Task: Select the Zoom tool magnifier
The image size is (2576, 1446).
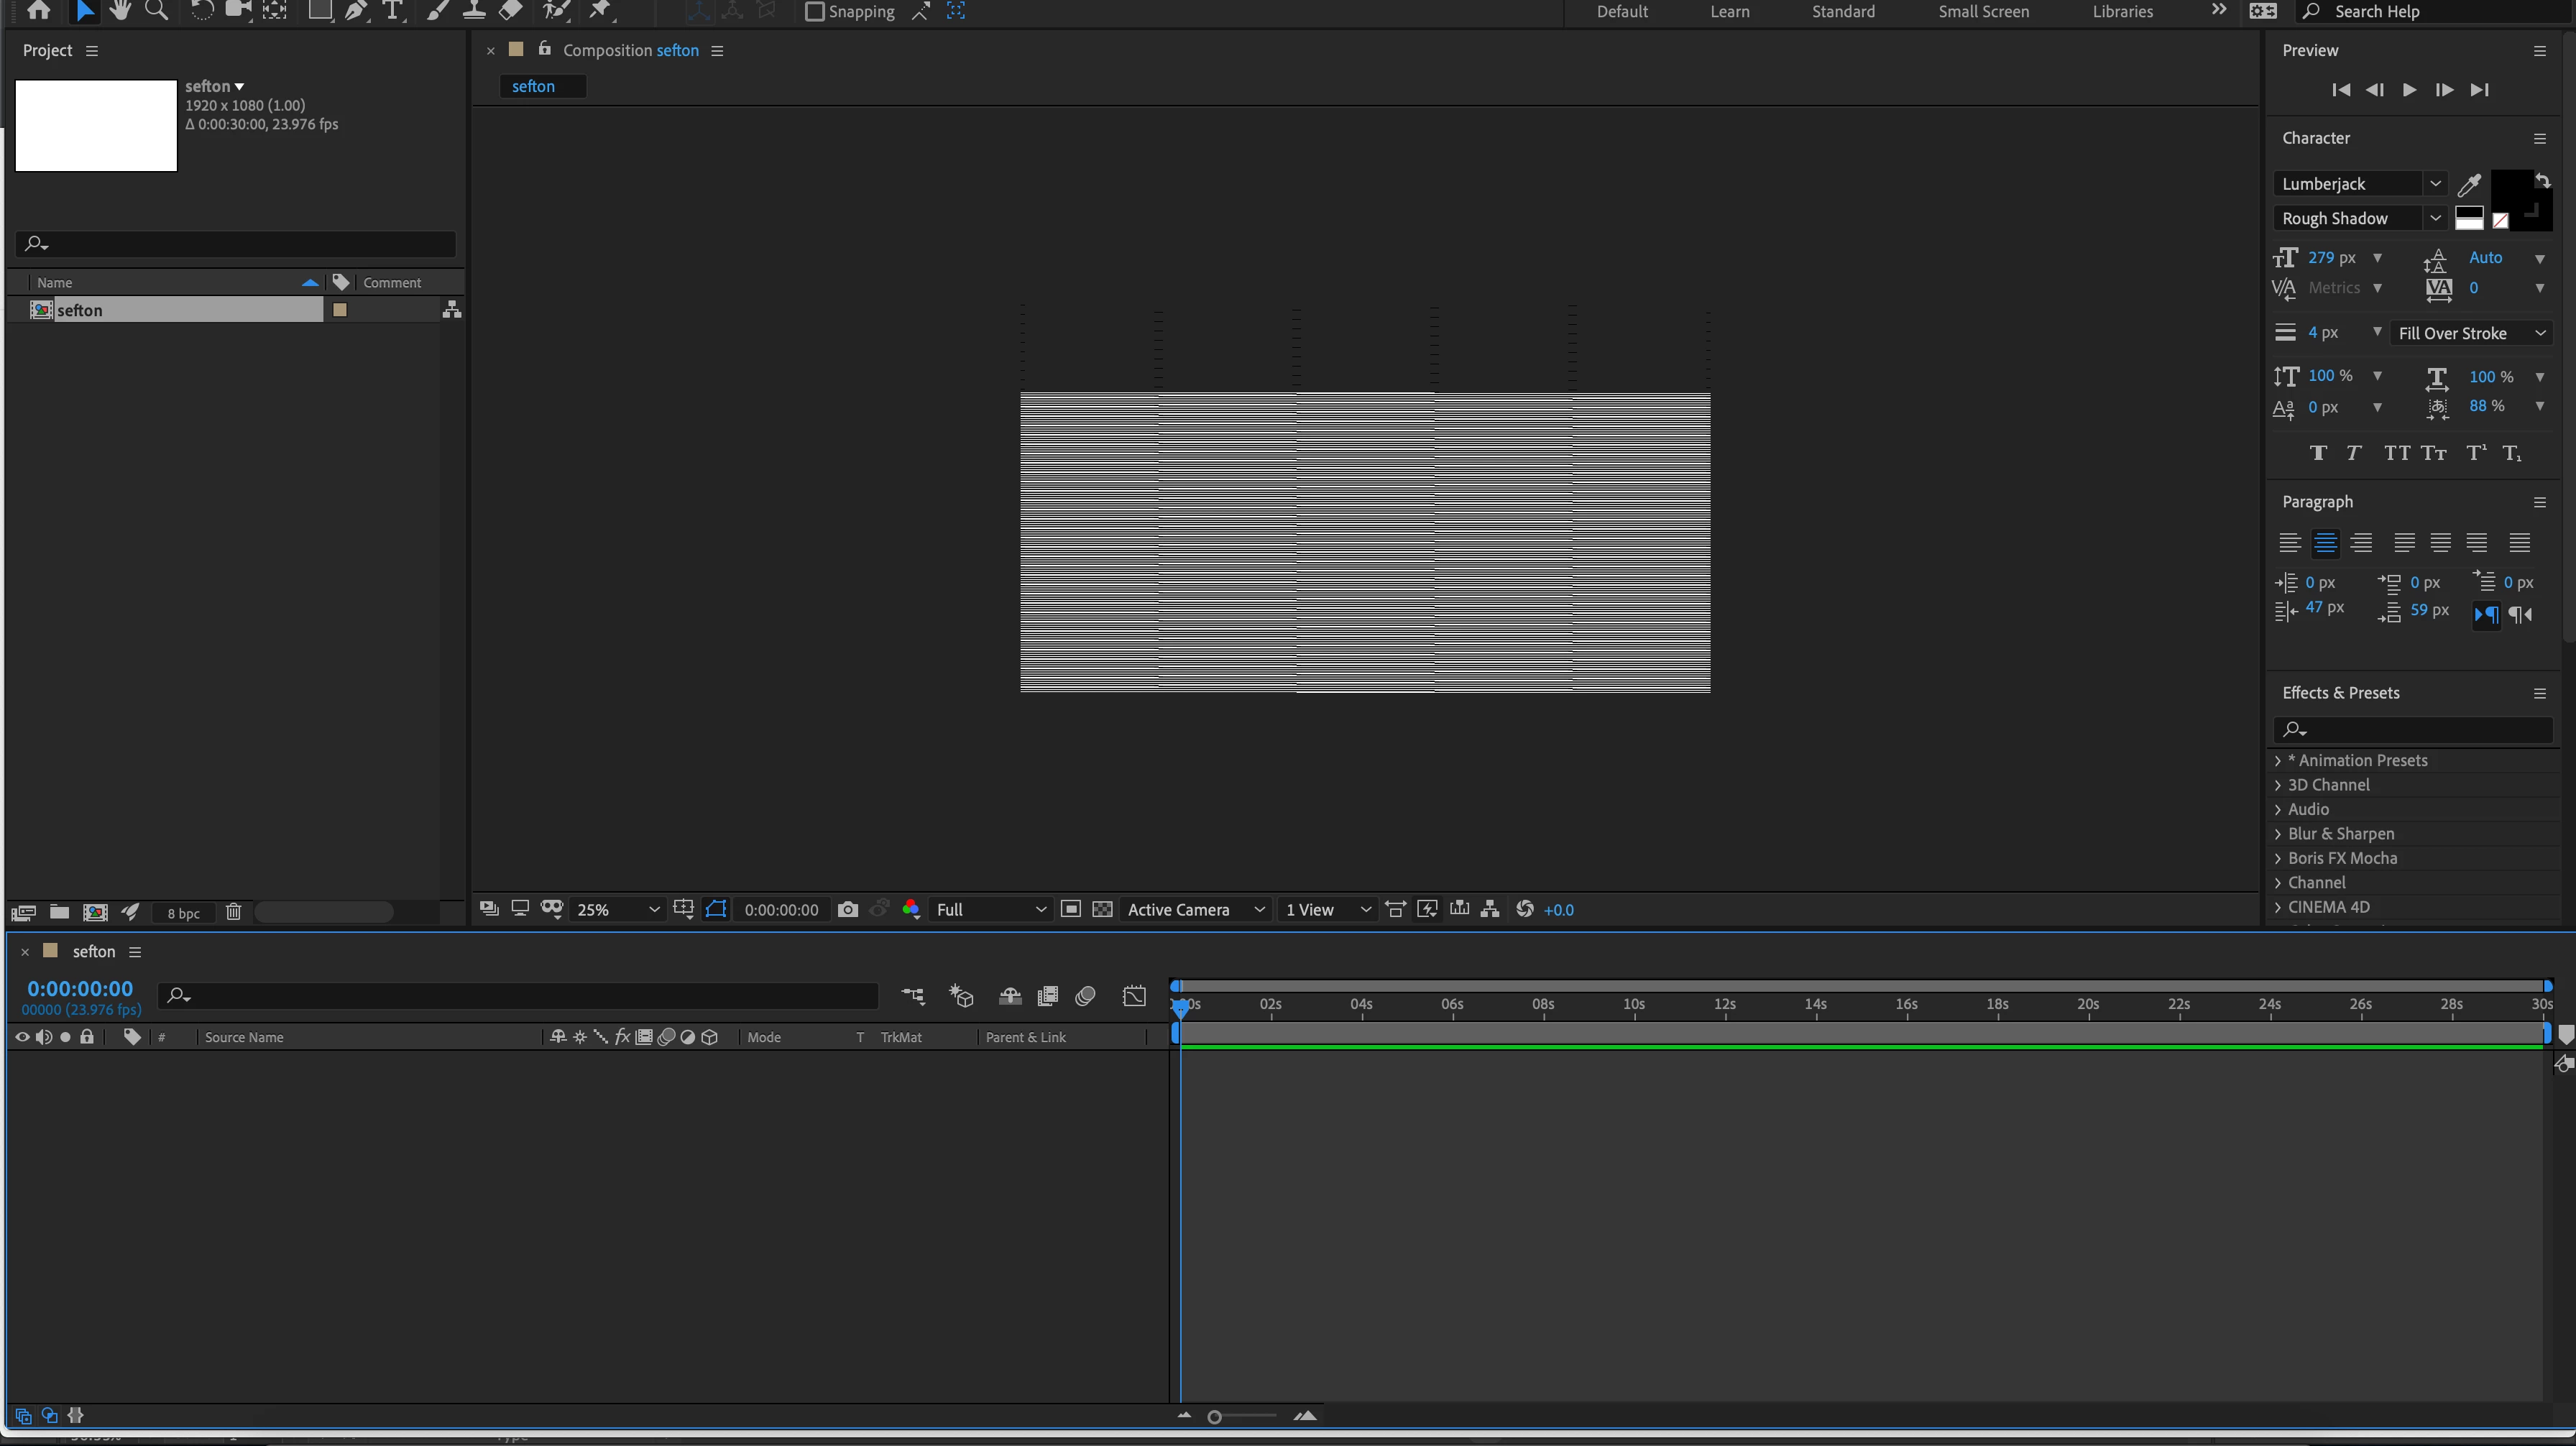Action: coord(156,11)
